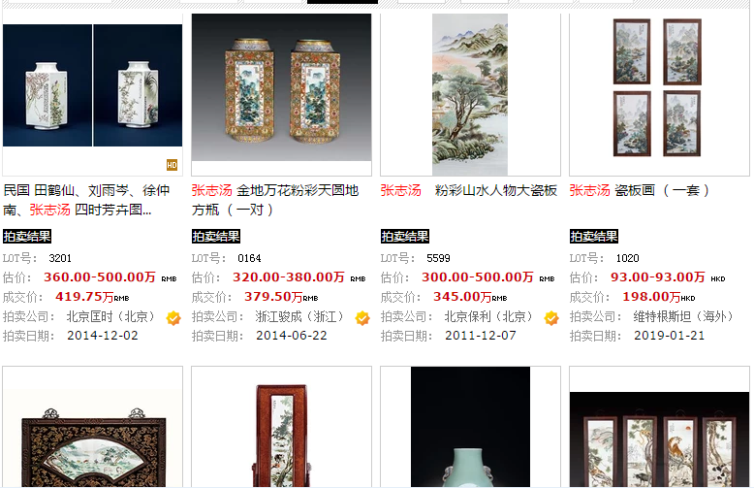Open the 粉彩山水人物大瓷板 landscape thumbnail
Image resolution: width=754 pixels, height=488 pixels.
click(470, 94)
